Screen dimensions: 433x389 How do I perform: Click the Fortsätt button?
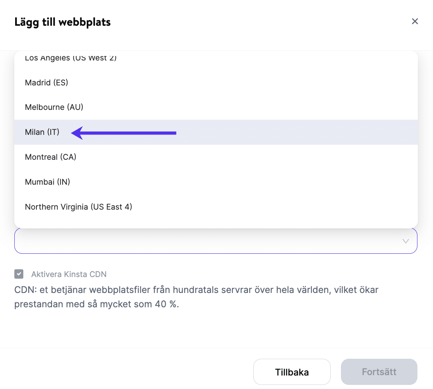[379, 372]
